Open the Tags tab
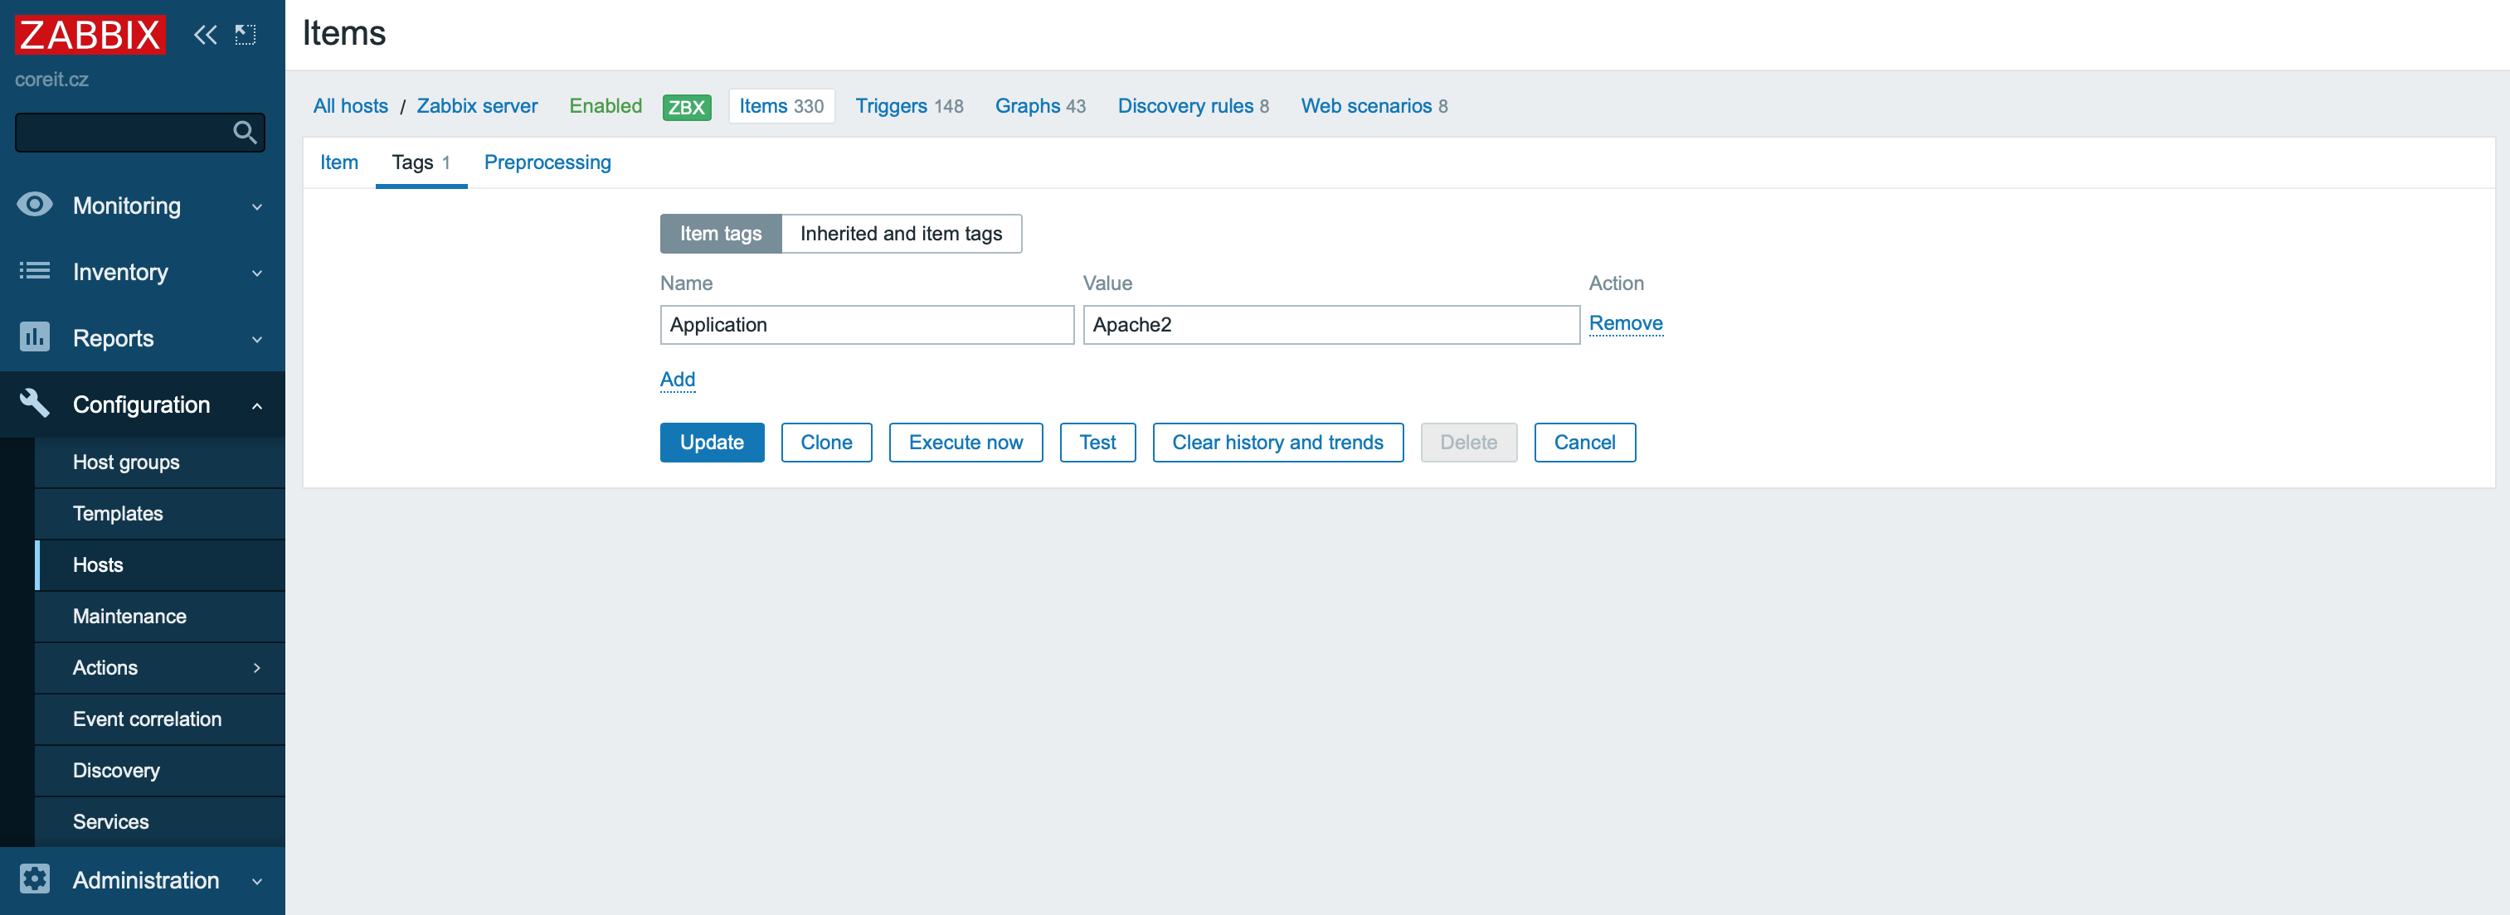This screenshot has height=915, width=2510. coord(421,162)
